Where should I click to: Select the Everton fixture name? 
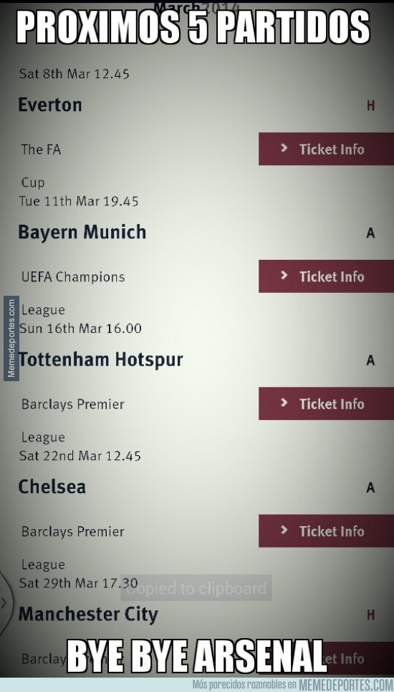click(50, 105)
